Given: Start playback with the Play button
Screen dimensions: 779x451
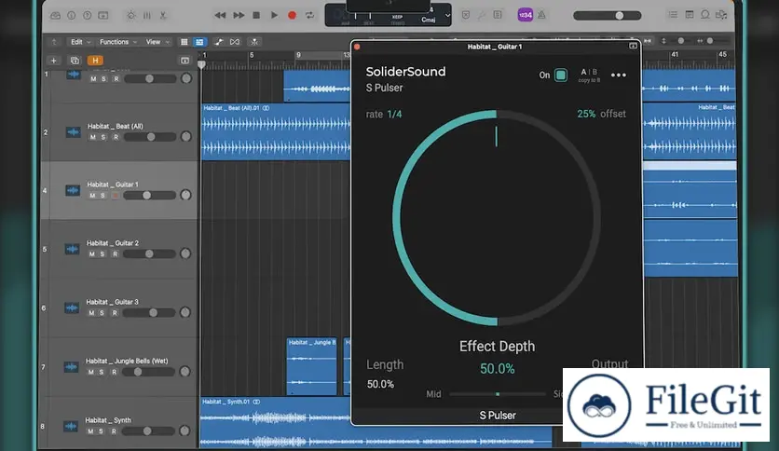Looking at the screenshot, I should click(x=274, y=16).
